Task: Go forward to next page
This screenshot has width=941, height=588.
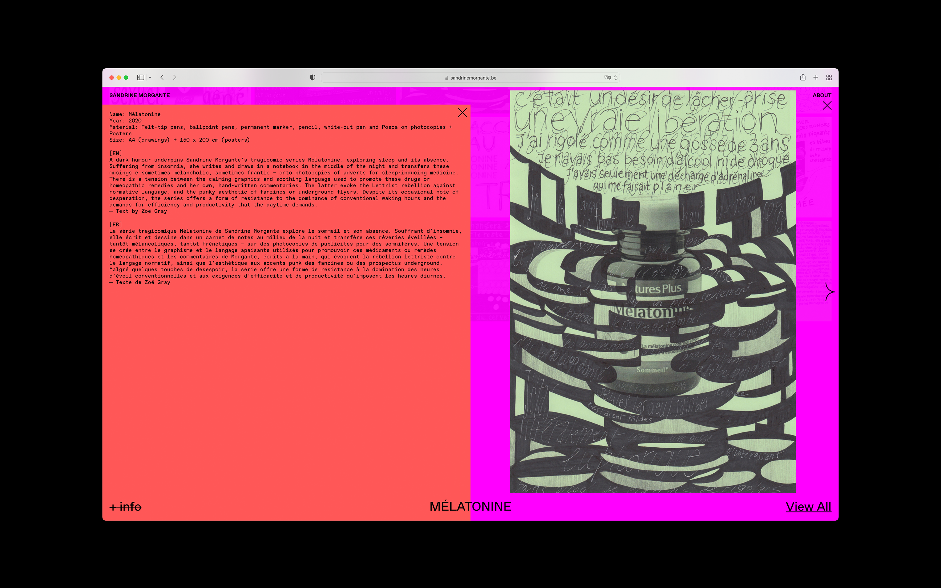Action: click(x=175, y=77)
